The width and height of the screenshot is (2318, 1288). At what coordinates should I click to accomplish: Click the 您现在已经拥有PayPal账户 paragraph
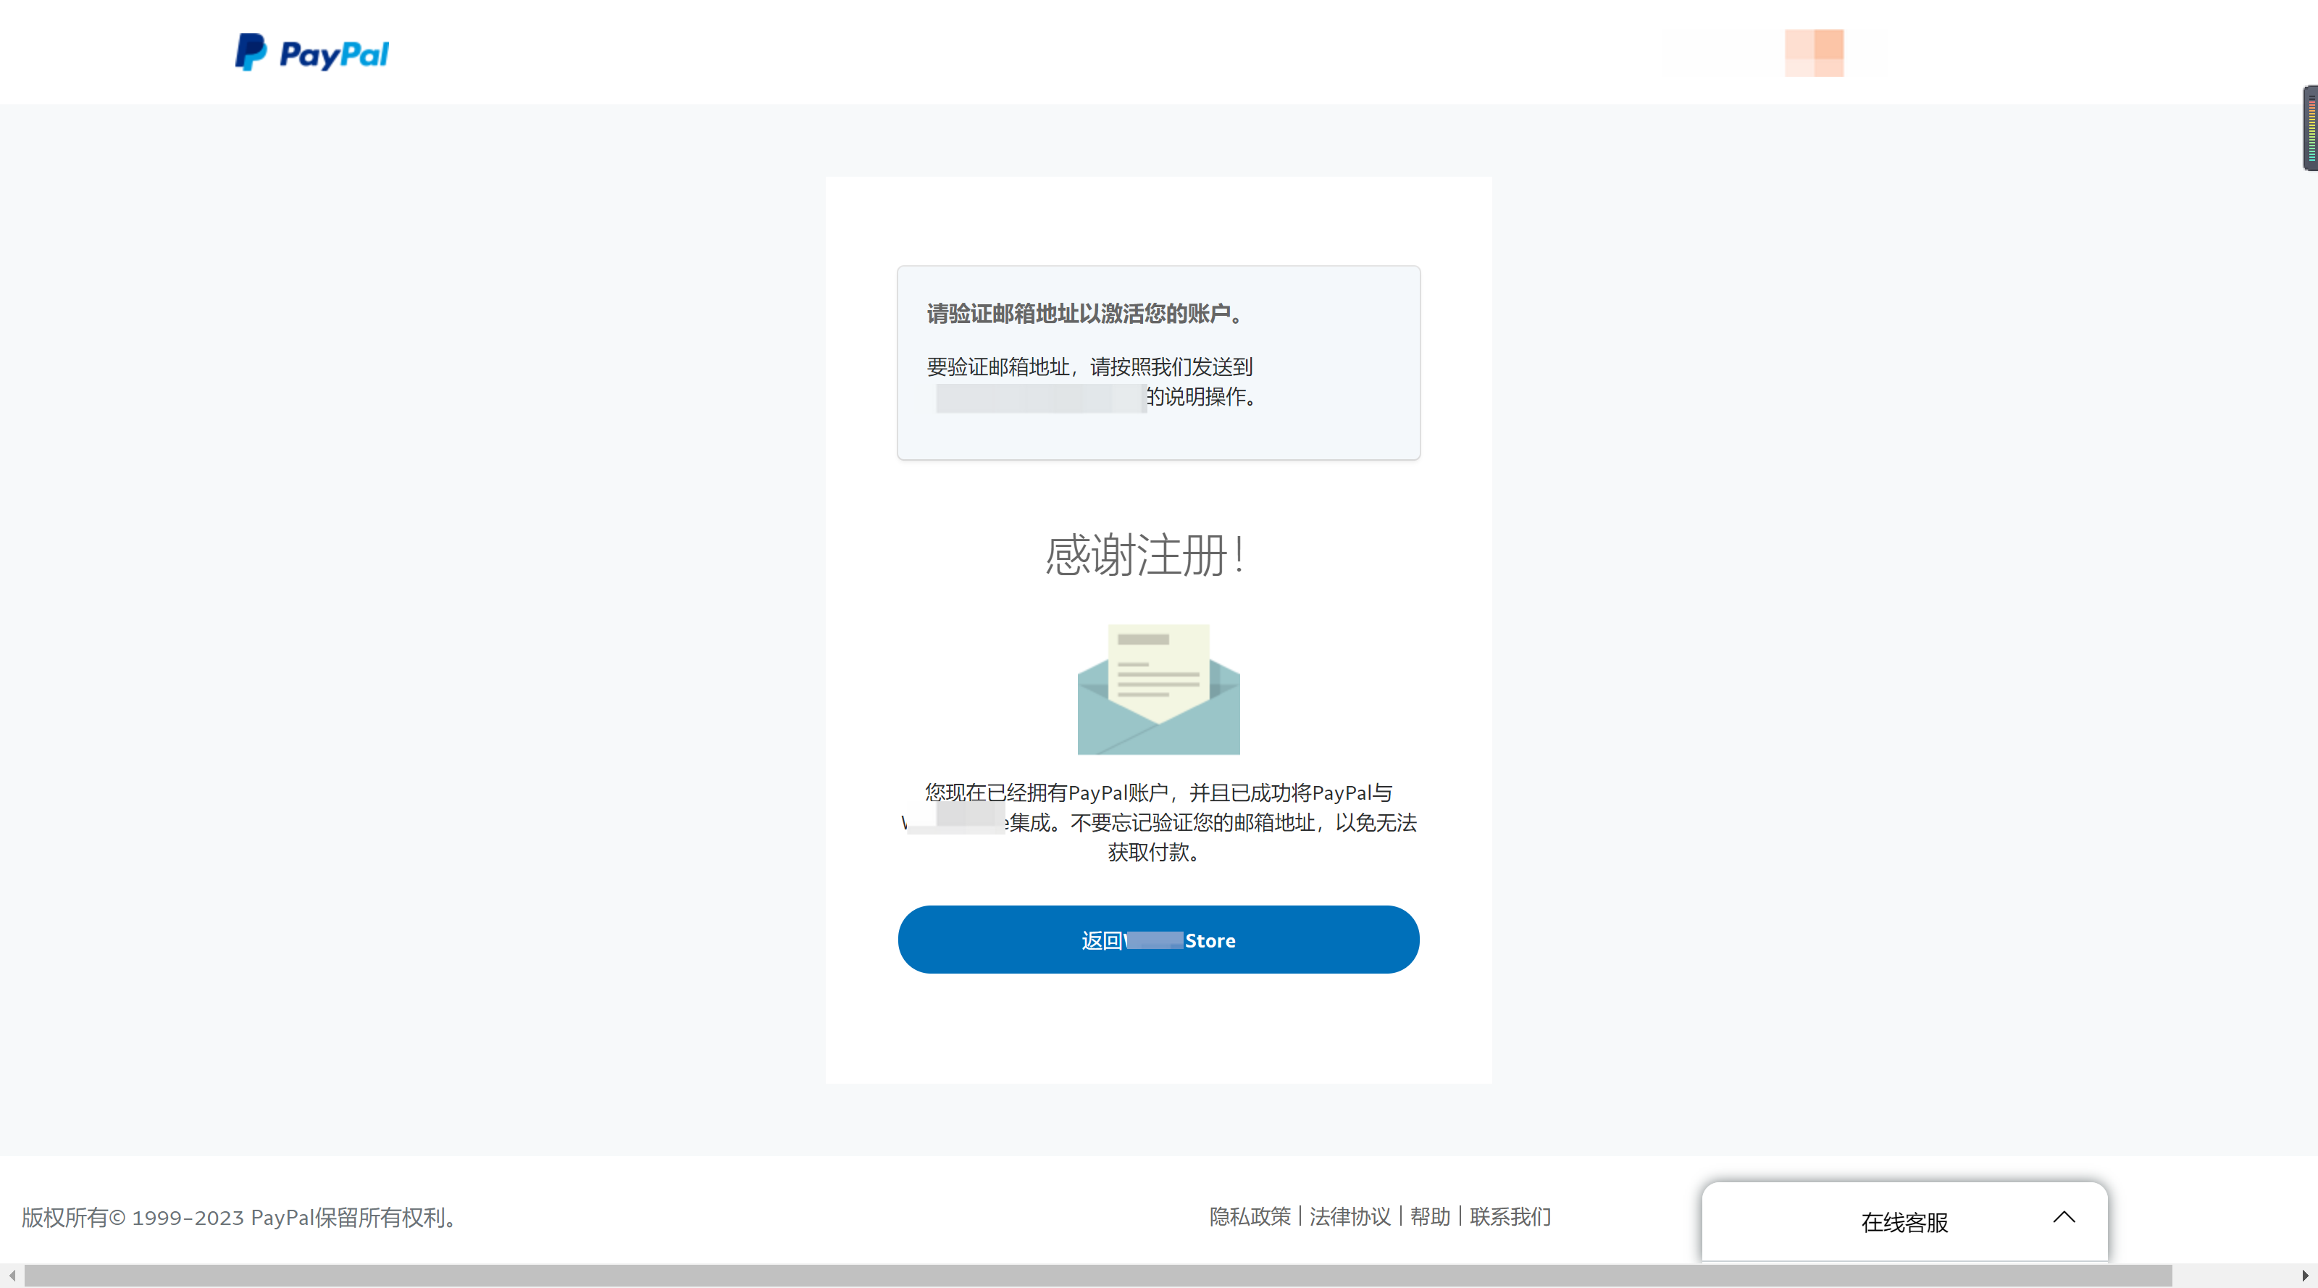[1158, 821]
